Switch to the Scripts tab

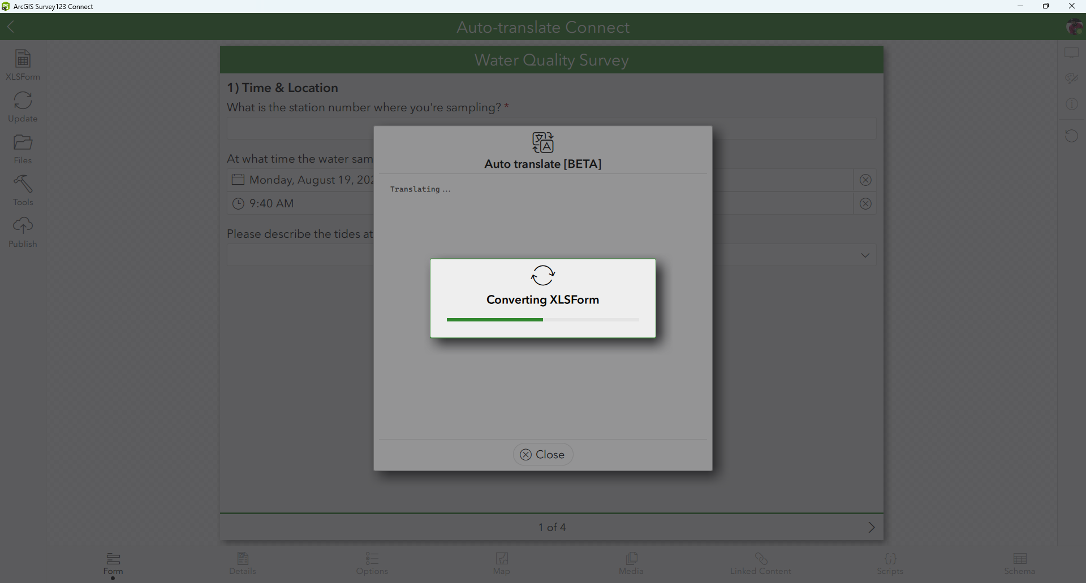[890, 564]
